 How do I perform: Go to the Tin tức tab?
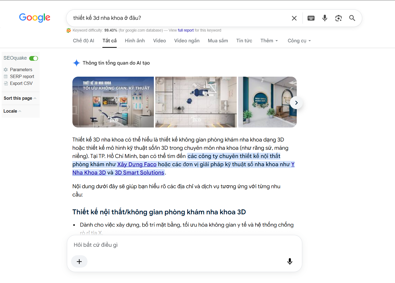(x=244, y=41)
